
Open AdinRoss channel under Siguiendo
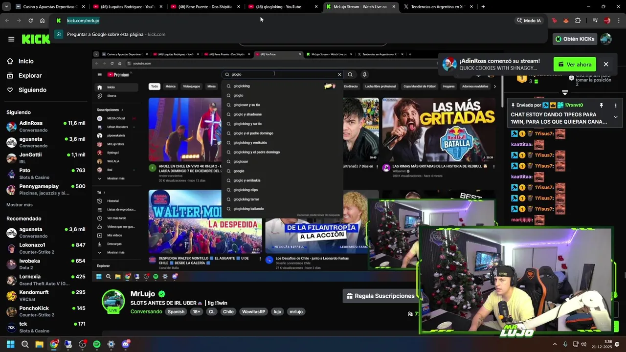45,126
